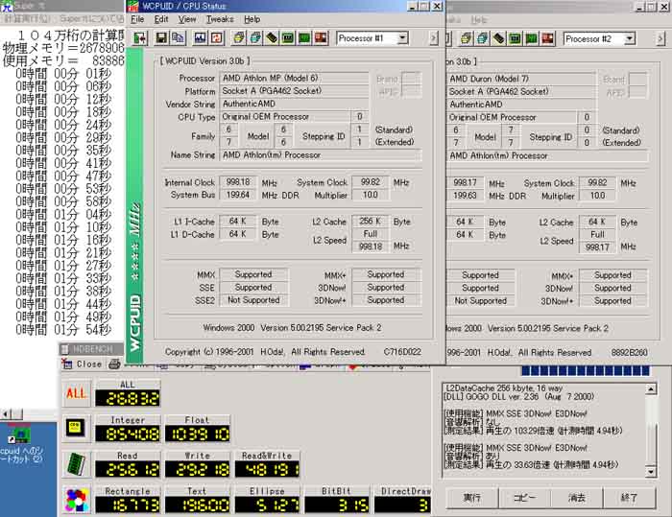Run the HDBENCH video color-balls benchmark icon
Screen dimensions: 672x517
[76, 500]
